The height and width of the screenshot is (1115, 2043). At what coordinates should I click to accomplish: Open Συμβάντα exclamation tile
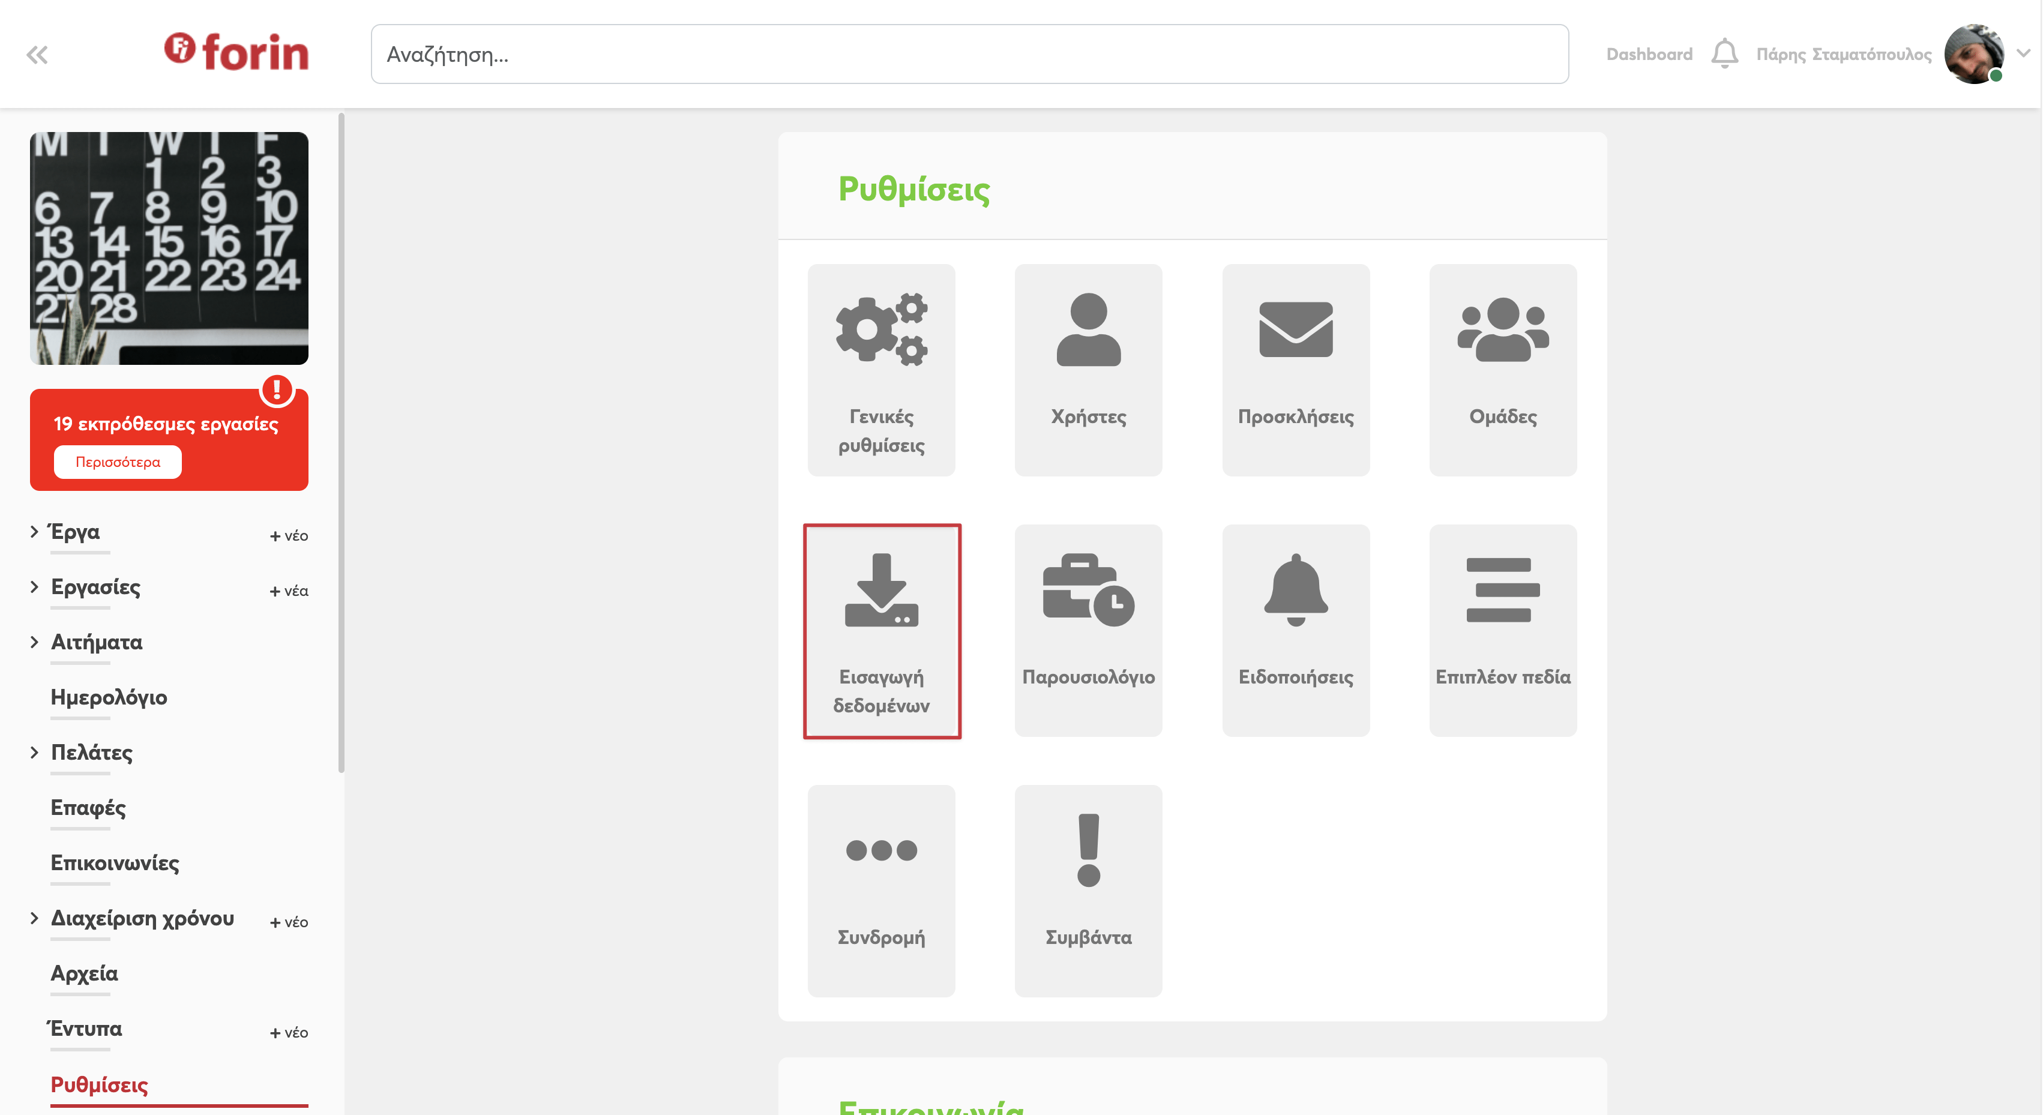tap(1088, 891)
